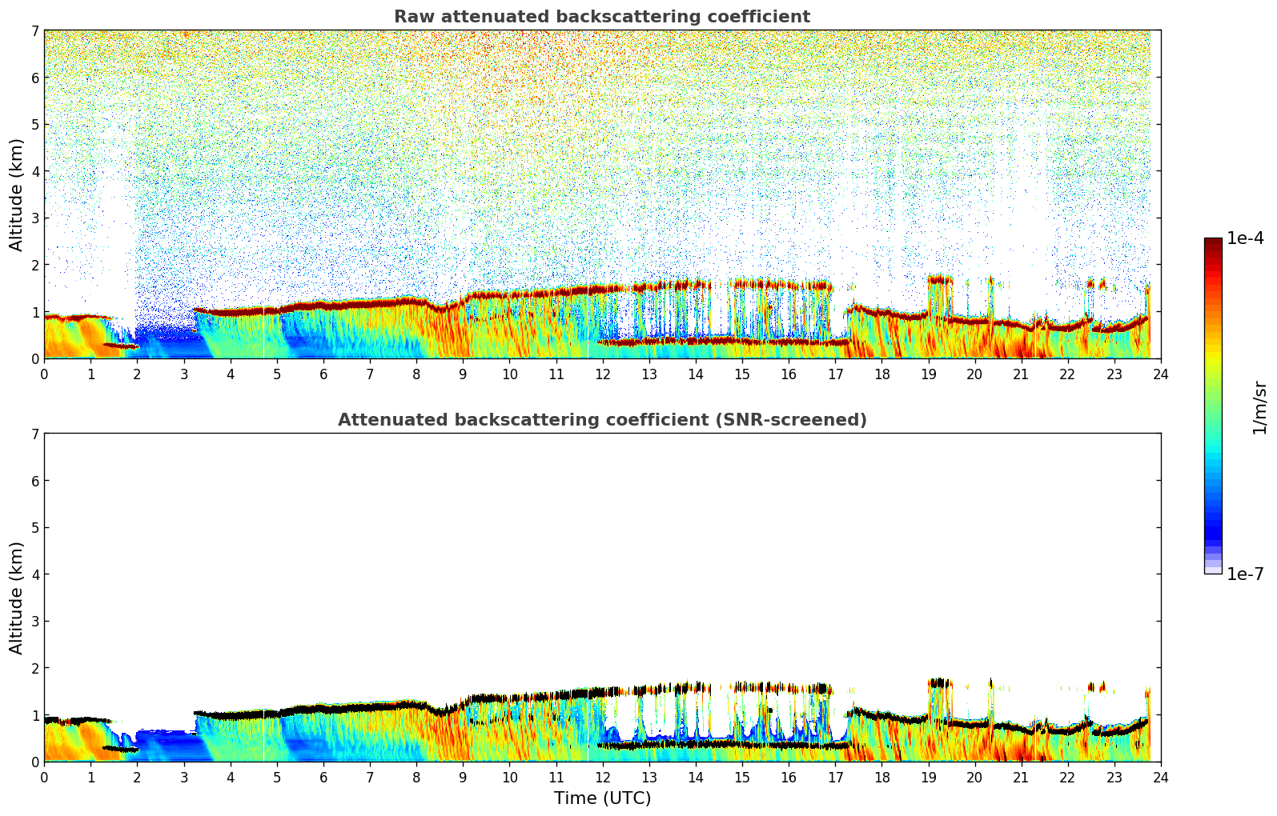Click the colorbar's "1e-7" minimum label
The width and height of the screenshot is (1277, 816).
[x=1245, y=574]
